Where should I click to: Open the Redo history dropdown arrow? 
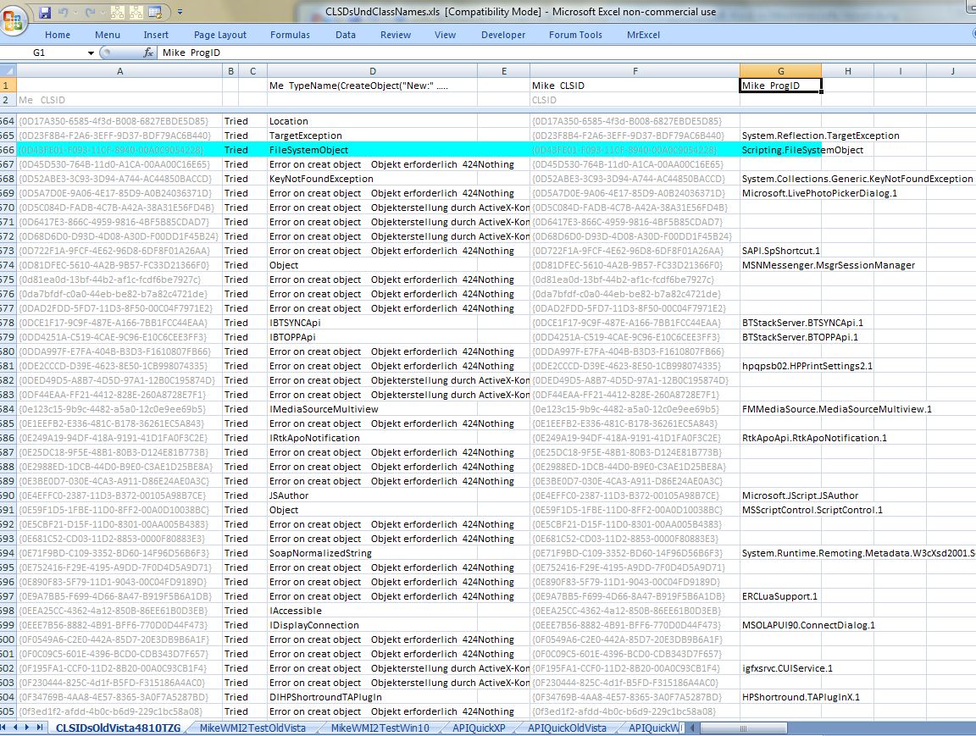pyautogui.click(x=103, y=12)
